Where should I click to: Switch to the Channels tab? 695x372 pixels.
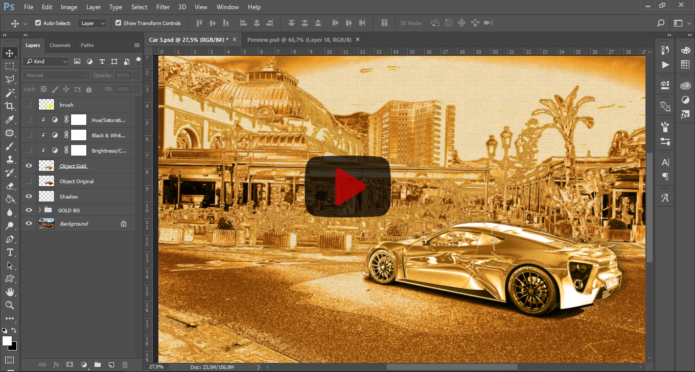pyautogui.click(x=60, y=45)
